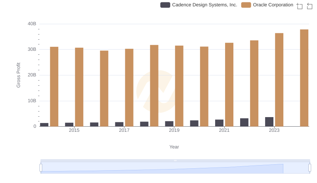Click the 2019 x-axis label
The image size is (317, 183).
tap(174, 130)
